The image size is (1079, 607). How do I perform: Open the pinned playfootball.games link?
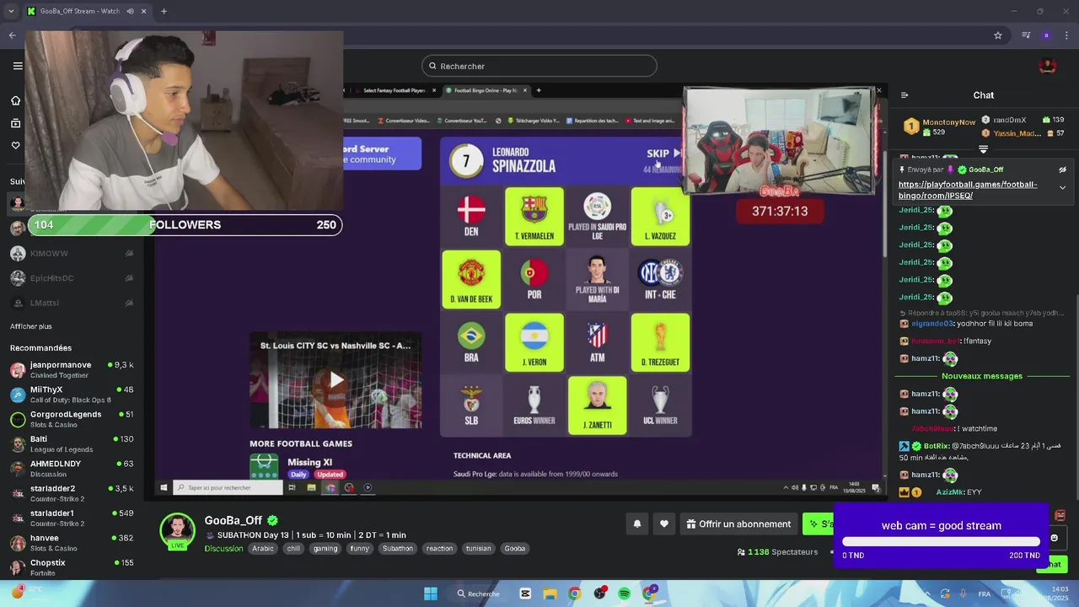click(968, 190)
